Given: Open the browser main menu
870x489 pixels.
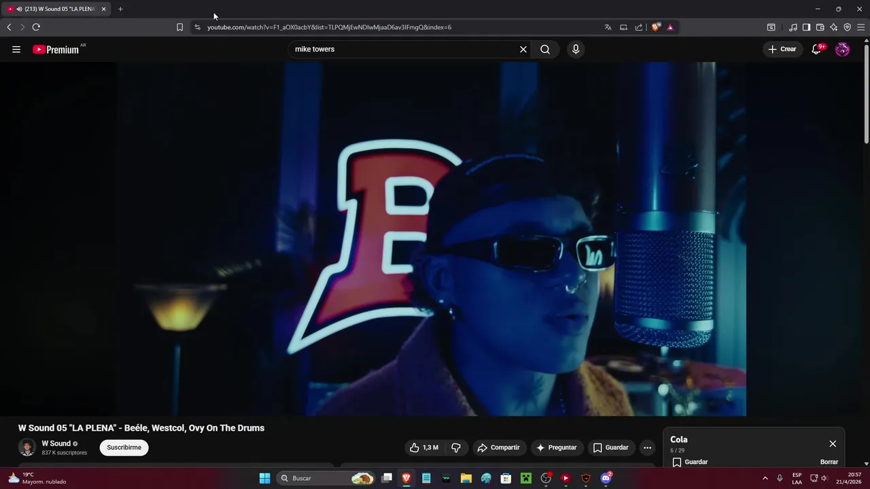Looking at the screenshot, I should pyautogui.click(x=860, y=27).
